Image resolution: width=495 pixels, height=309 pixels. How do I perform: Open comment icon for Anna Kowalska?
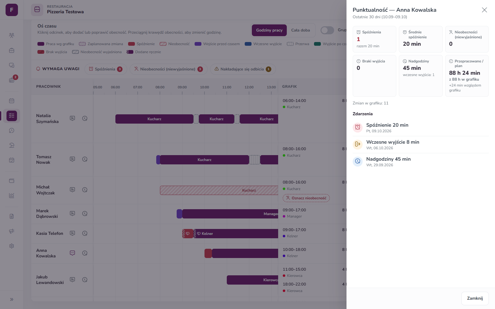click(x=72, y=253)
